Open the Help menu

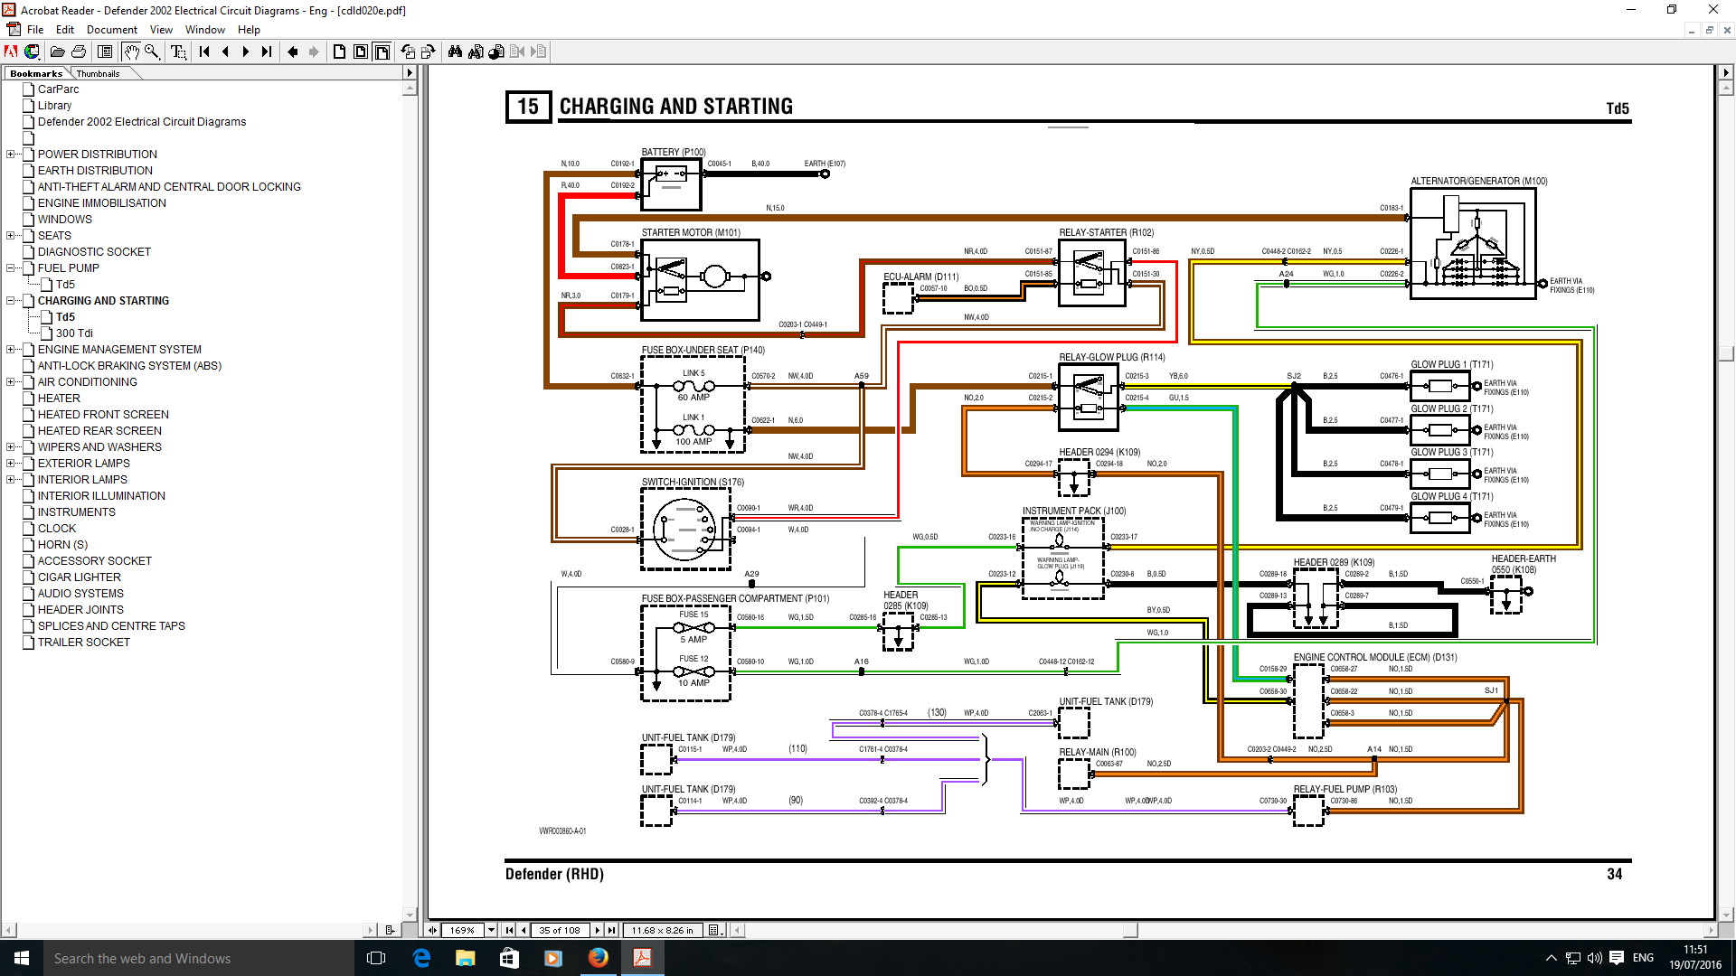pyautogui.click(x=249, y=30)
